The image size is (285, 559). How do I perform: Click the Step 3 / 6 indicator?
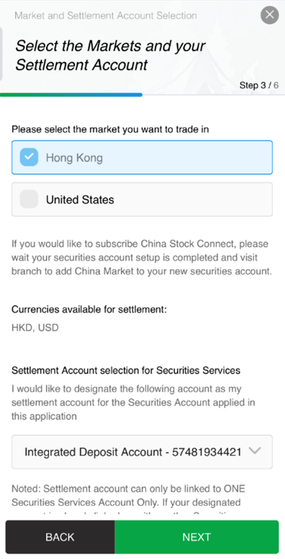[x=259, y=85]
